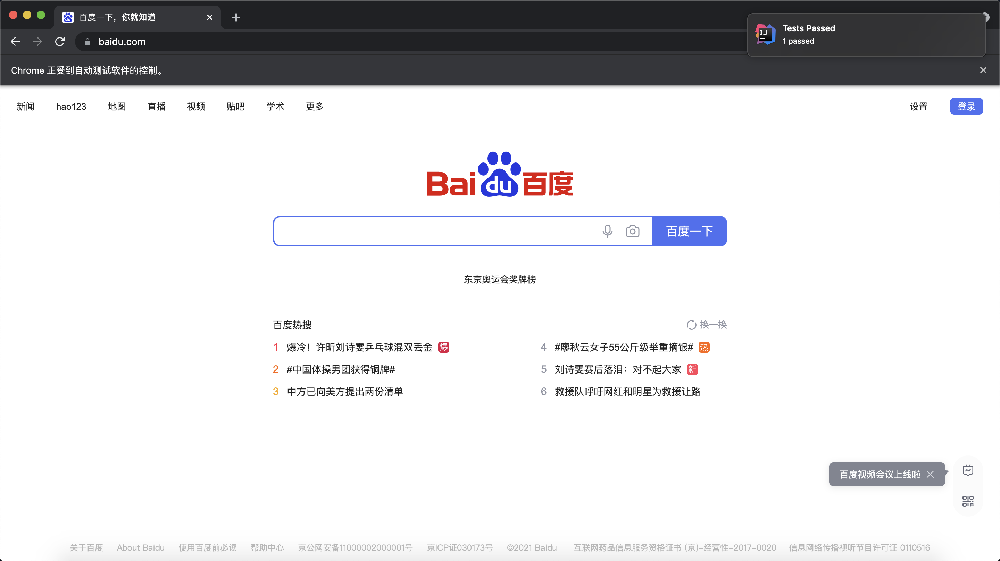Open the 设置 settings menu
1000x561 pixels.
coord(918,106)
